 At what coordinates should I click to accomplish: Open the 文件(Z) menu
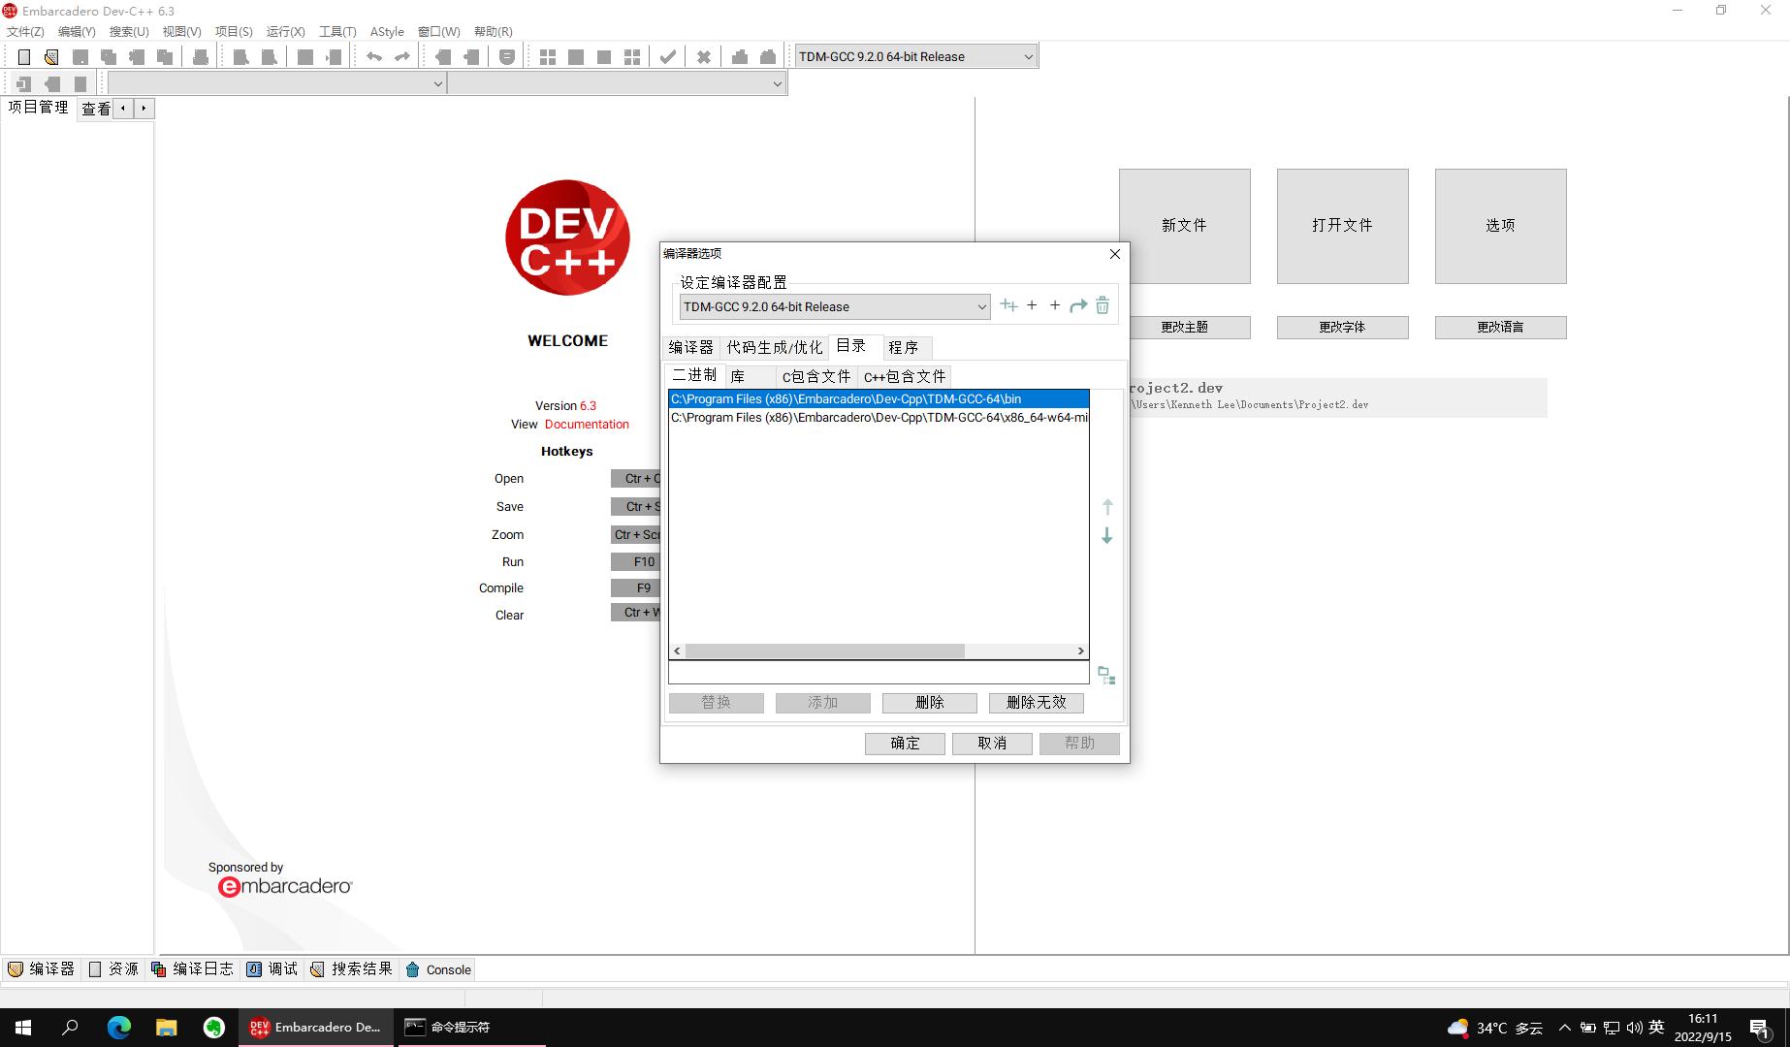[25, 32]
